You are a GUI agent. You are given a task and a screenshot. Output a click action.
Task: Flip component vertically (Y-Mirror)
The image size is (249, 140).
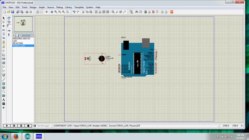9,35
